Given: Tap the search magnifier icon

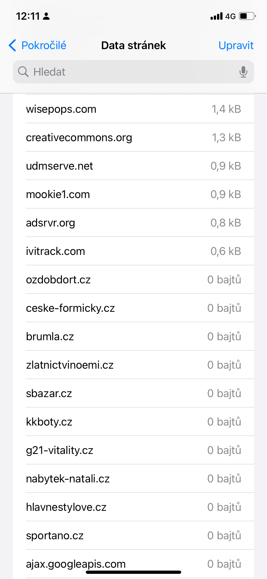Looking at the screenshot, I should pos(23,72).
